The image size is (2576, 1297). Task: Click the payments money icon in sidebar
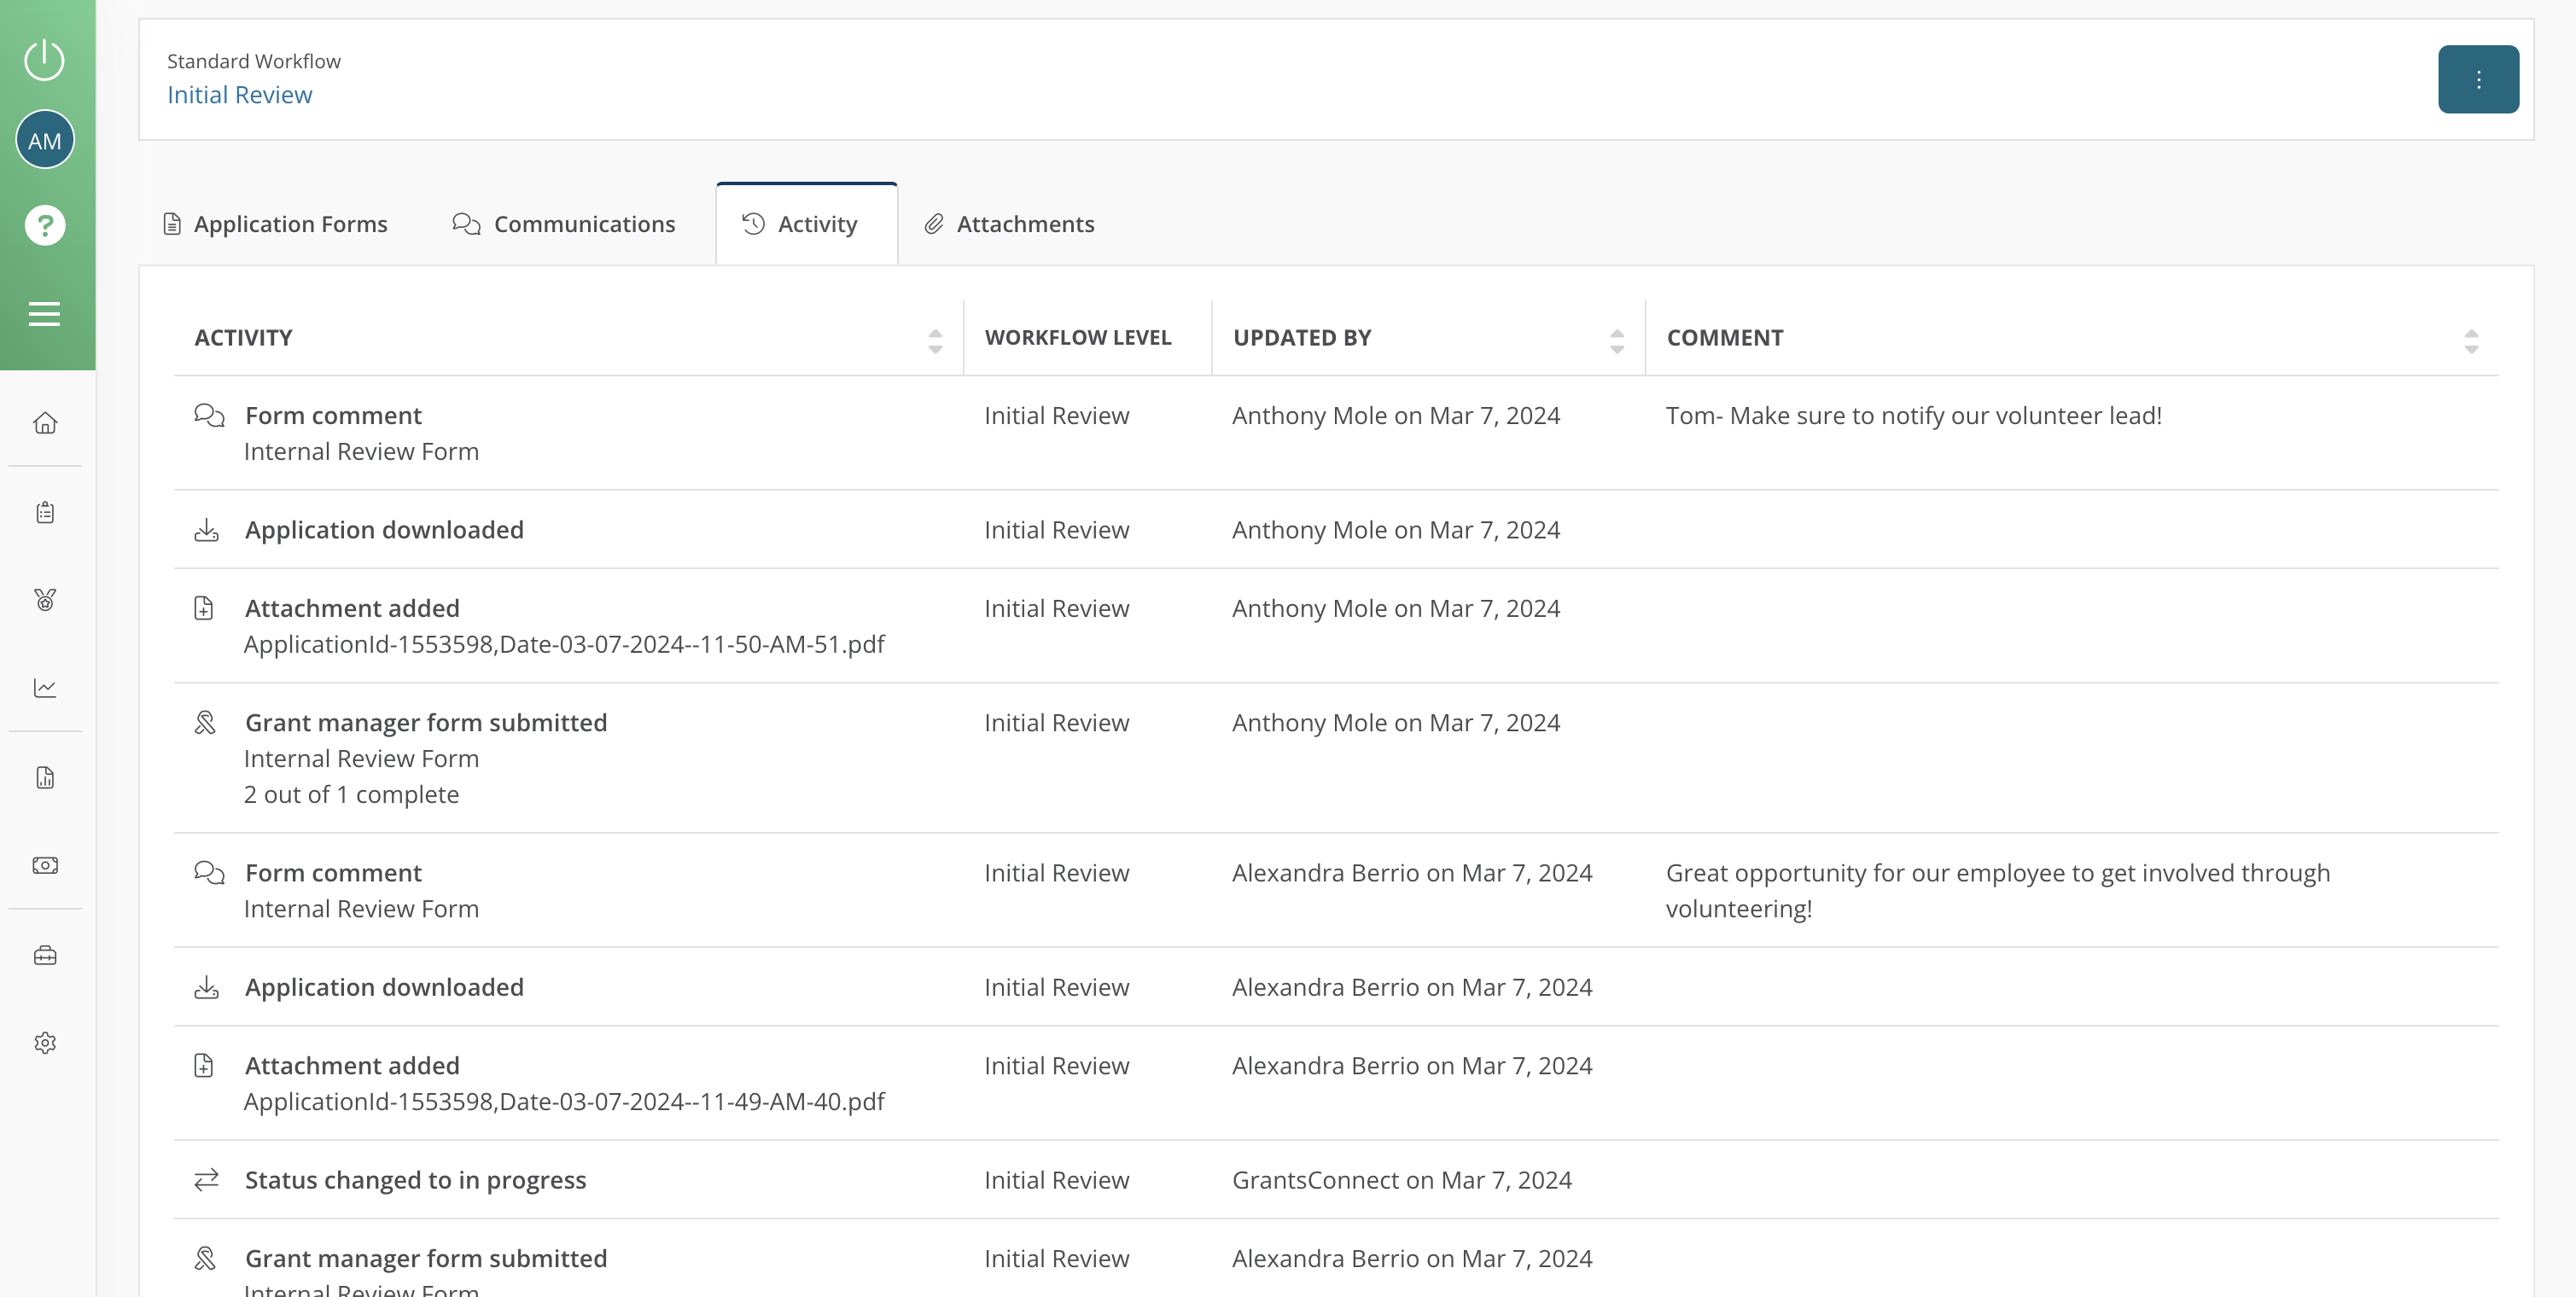click(45, 865)
